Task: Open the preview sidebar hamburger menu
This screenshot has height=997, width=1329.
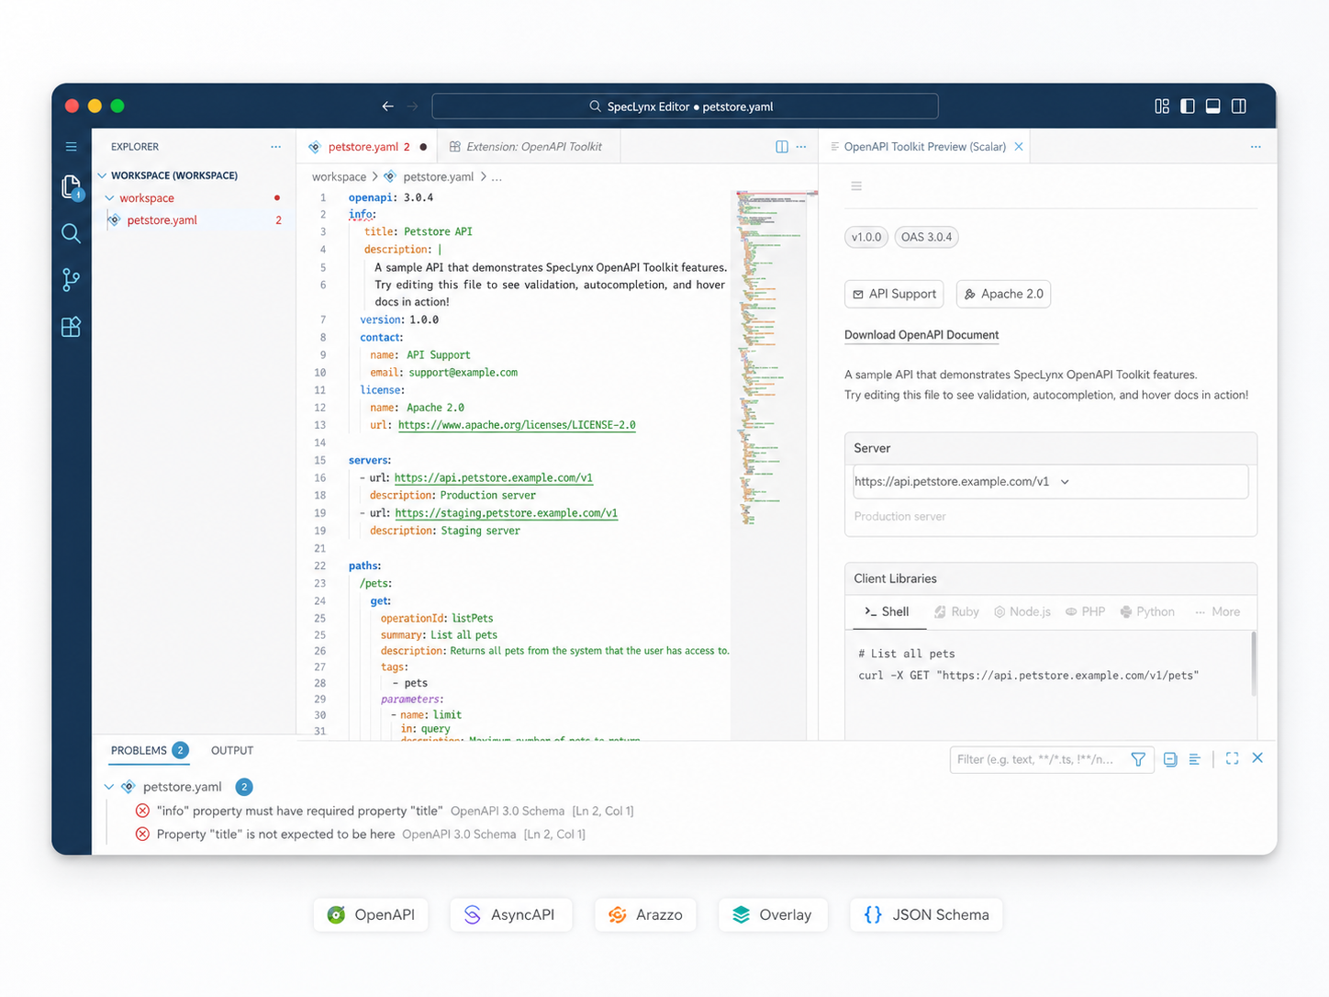Action: point(856,186)
